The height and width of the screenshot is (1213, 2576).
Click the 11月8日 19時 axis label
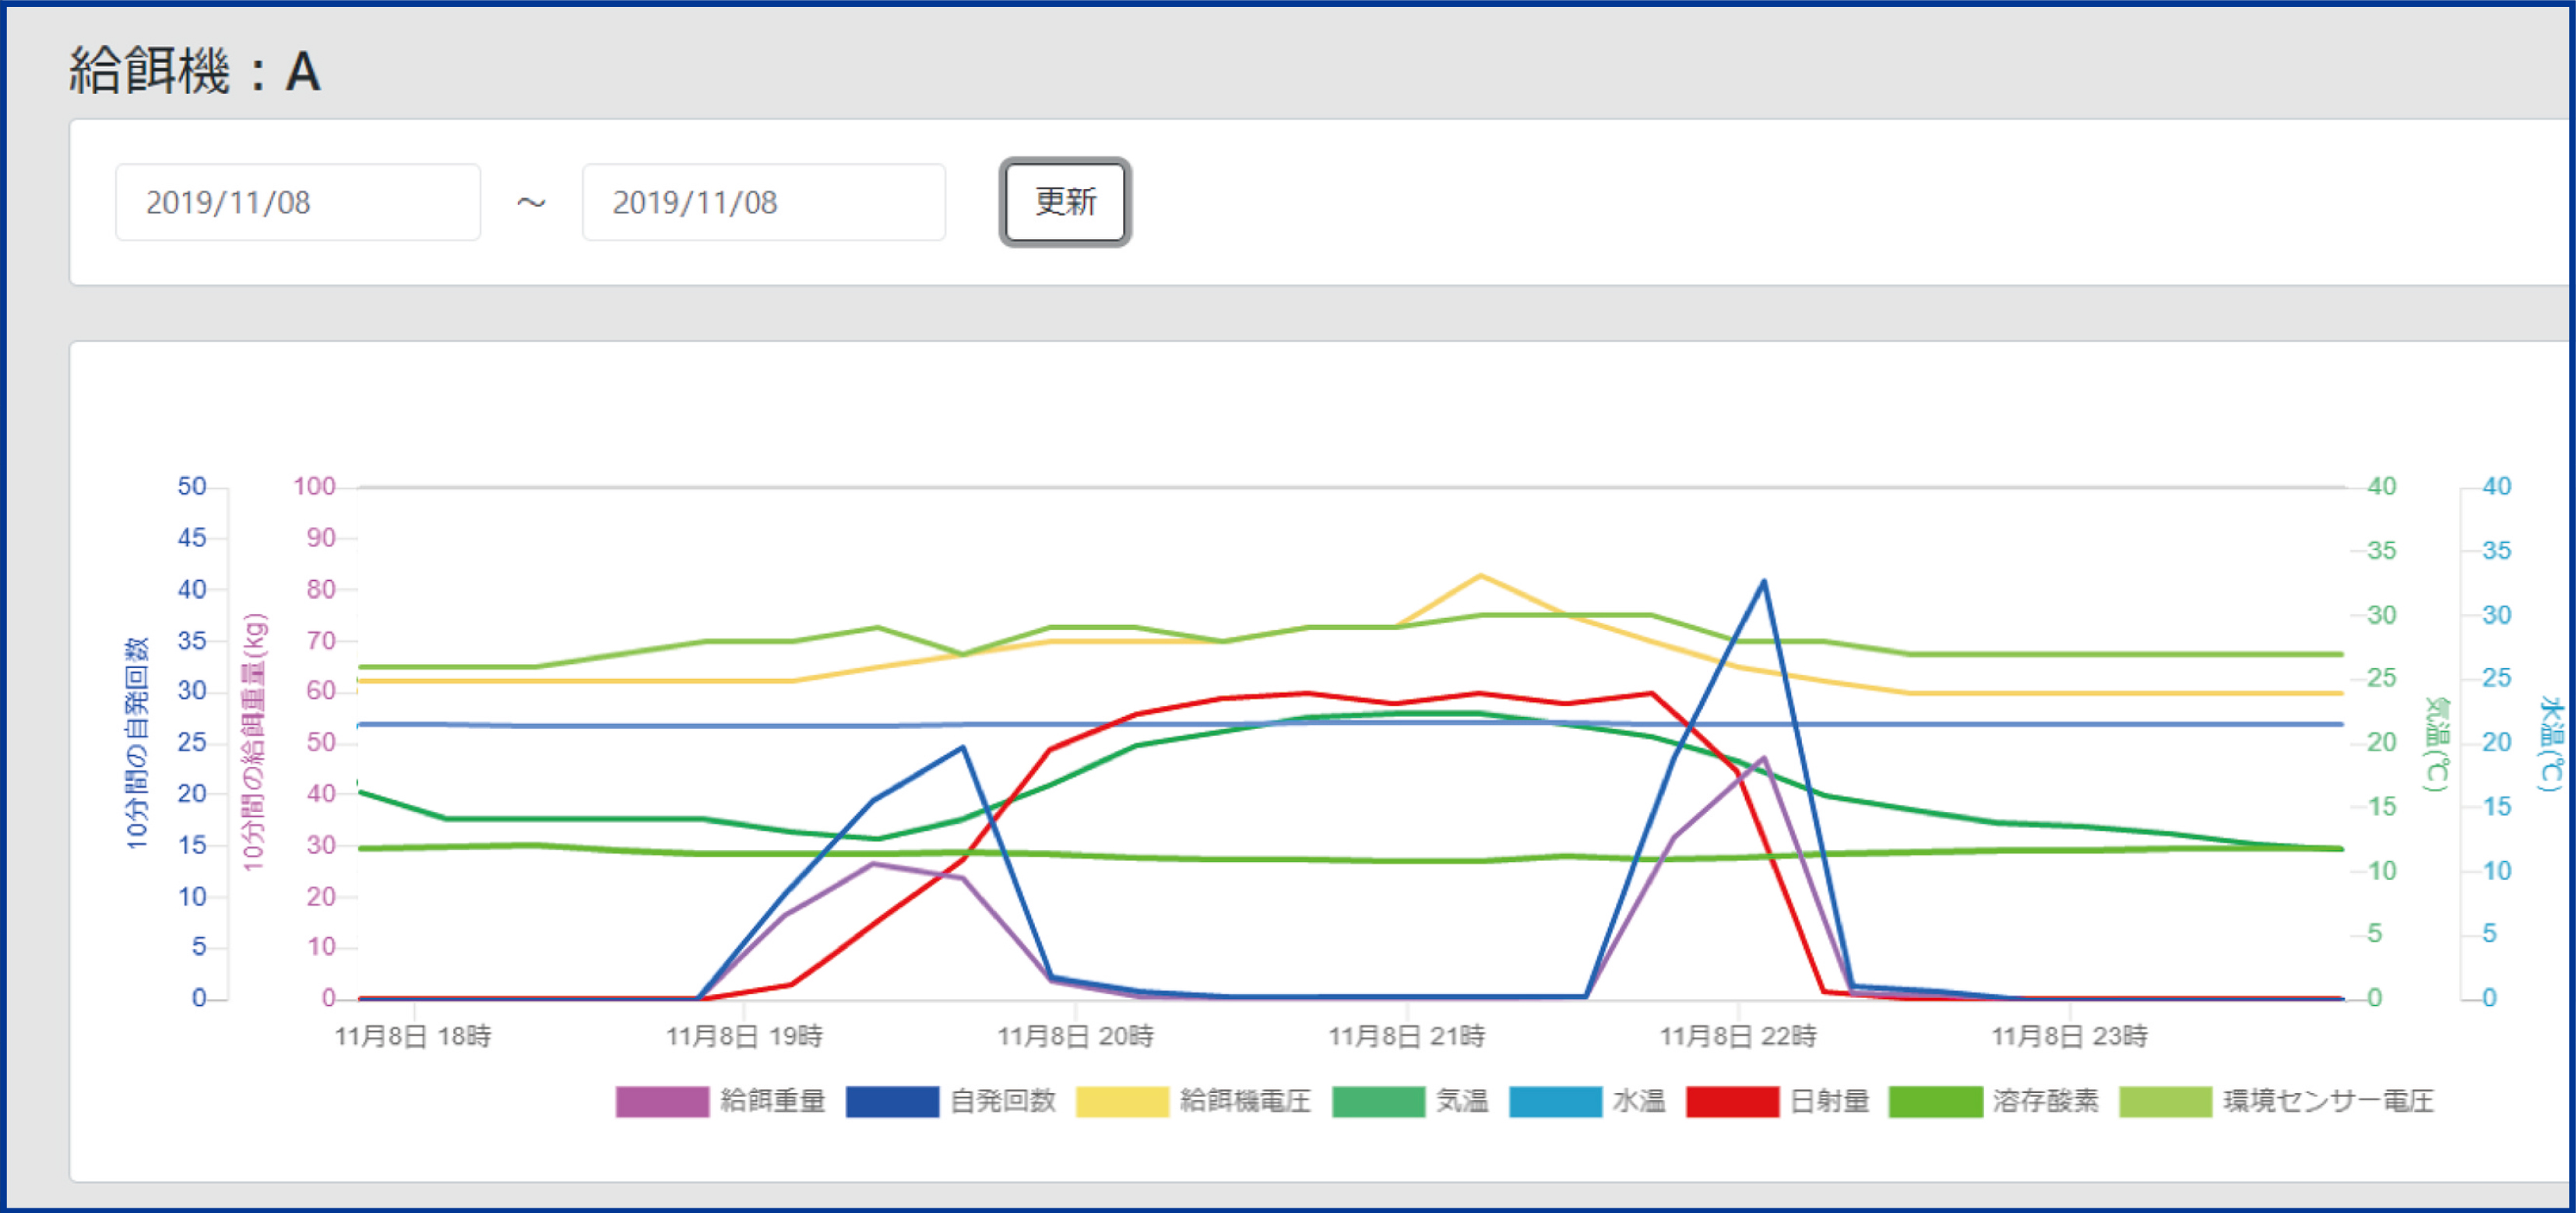click(x=744, y=1036)
